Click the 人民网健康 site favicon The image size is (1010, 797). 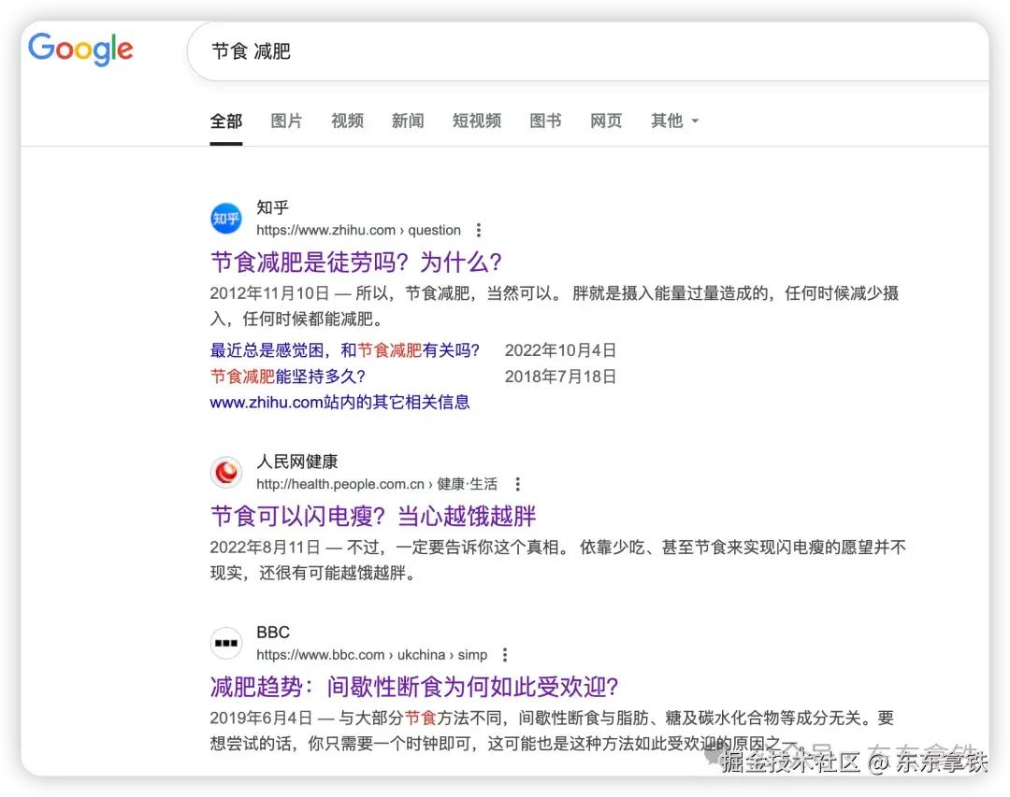[226, 473]
